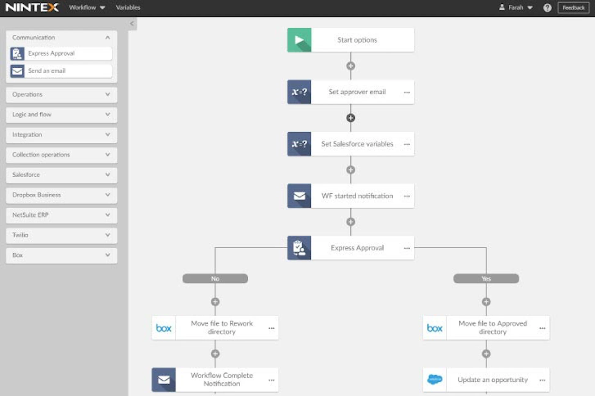The height and width of the screenshot is (396, 595).
Task: Click the Workflow Complete Notification envelope icon
Action: coord(164,380)
